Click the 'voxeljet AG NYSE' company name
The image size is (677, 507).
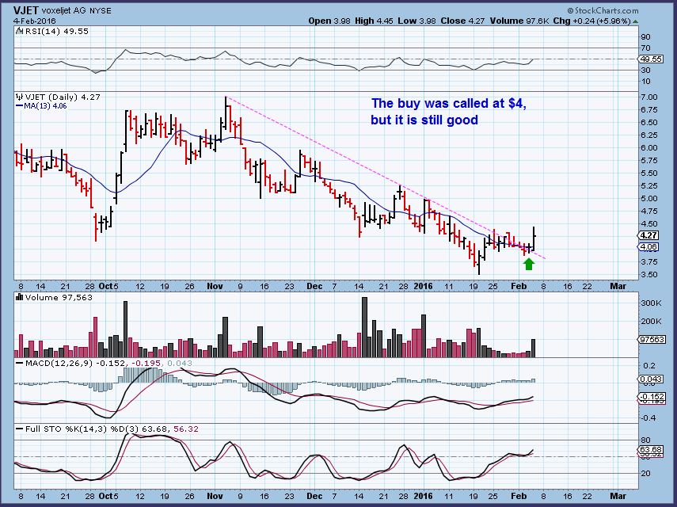pyautogui.click(x=77, y=11)
